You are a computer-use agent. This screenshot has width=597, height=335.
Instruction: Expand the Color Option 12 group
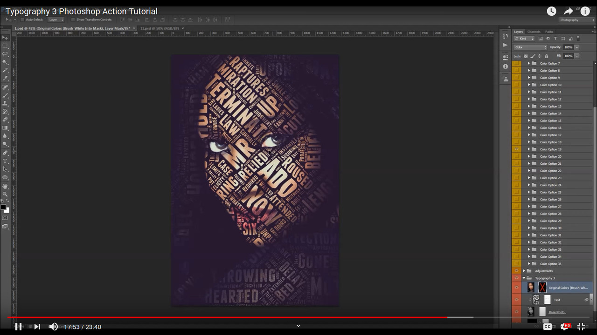coord(528,99)
